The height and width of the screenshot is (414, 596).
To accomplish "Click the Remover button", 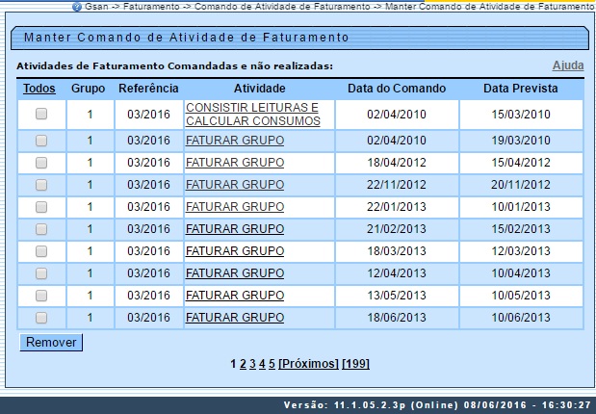I will pyautogui.click(x=51, y=342).
